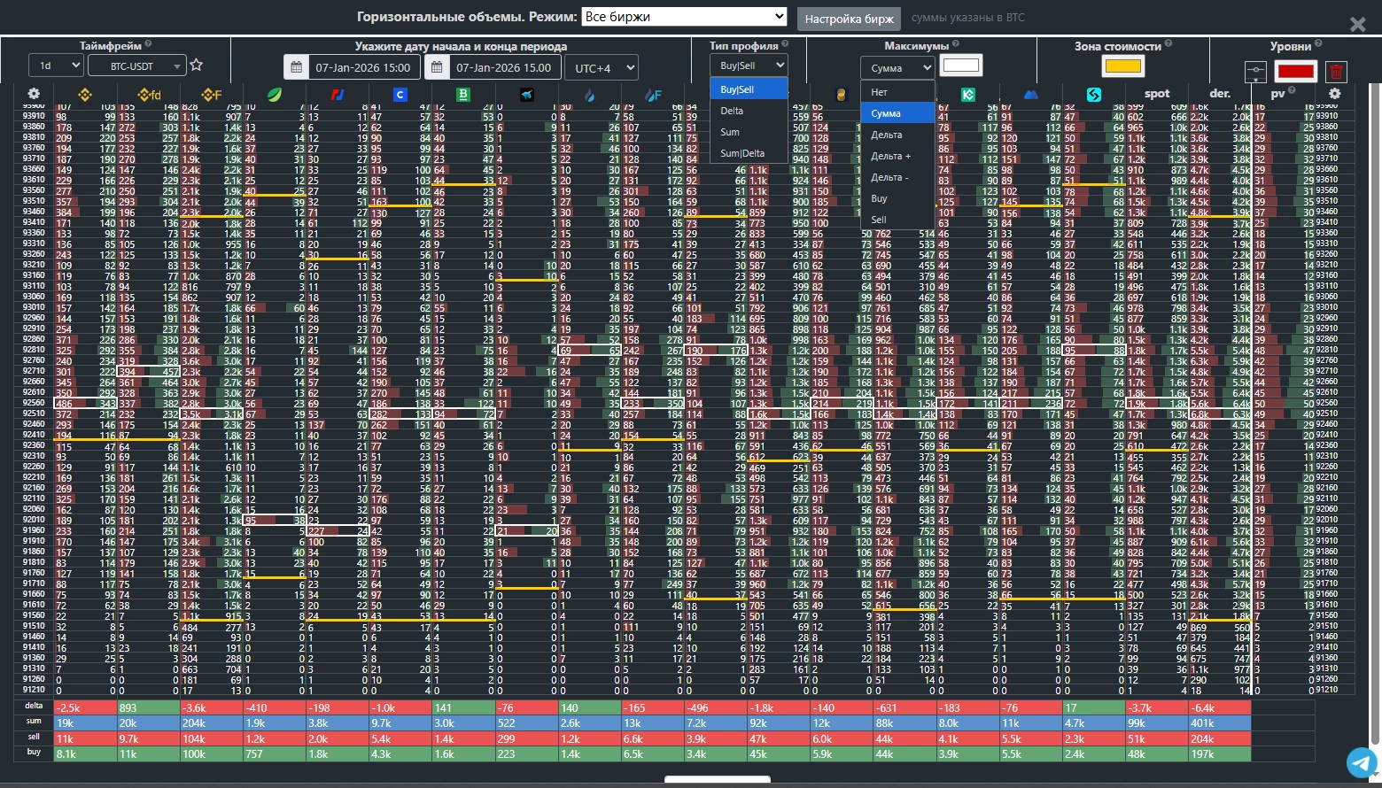Expand the 1d timeframe dropdown
This screenshot has height=788, width=1382.
tap(56, 66)
